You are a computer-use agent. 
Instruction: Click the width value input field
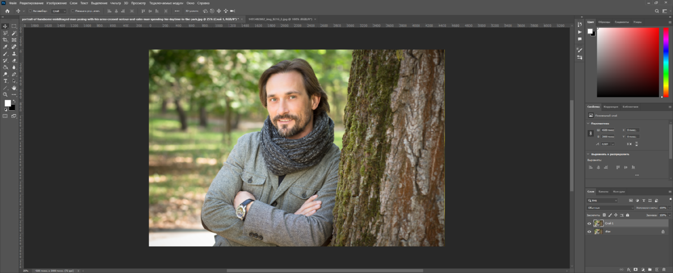[608, 130]
